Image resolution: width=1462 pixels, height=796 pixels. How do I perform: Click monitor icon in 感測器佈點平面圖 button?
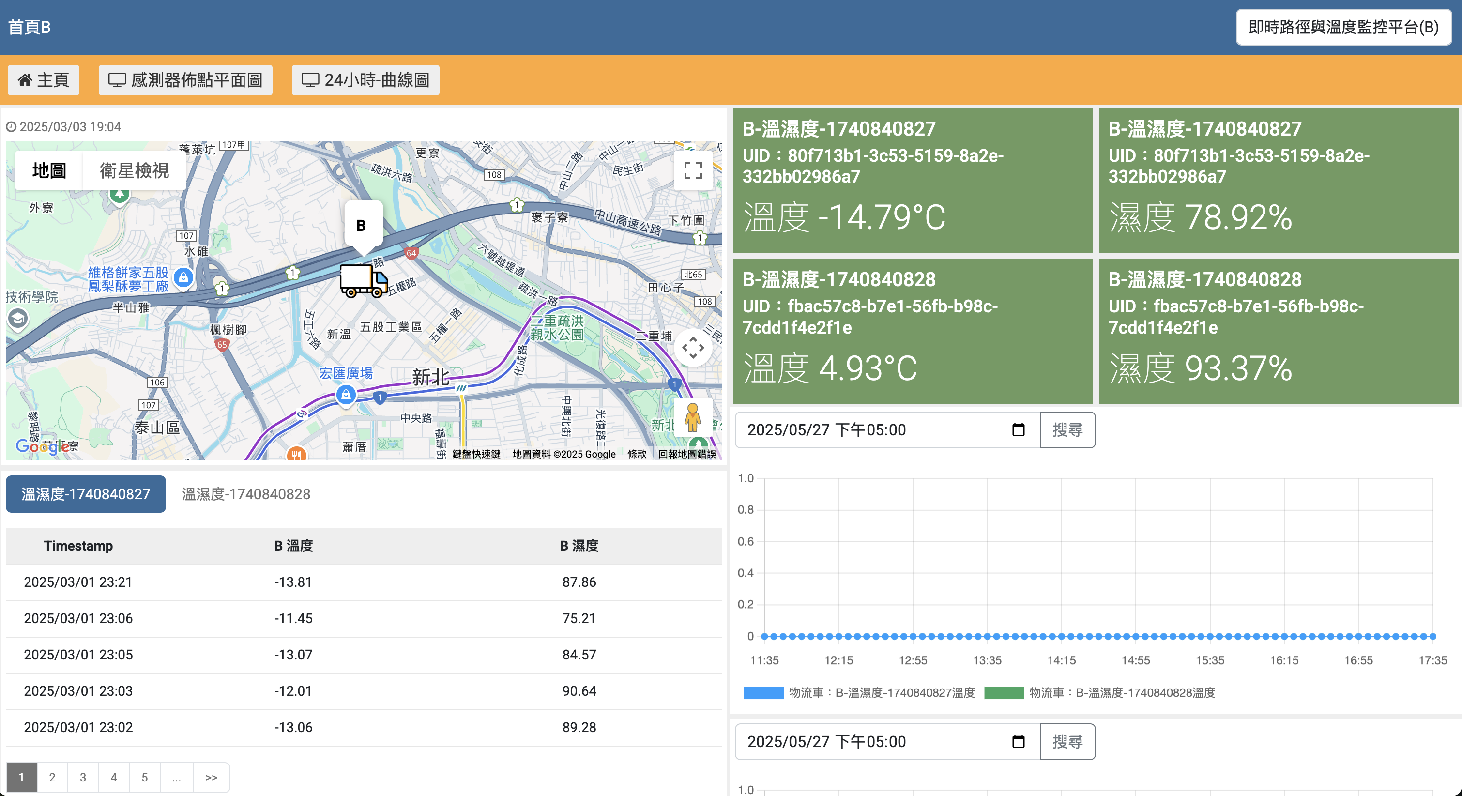tap(117, 80)
